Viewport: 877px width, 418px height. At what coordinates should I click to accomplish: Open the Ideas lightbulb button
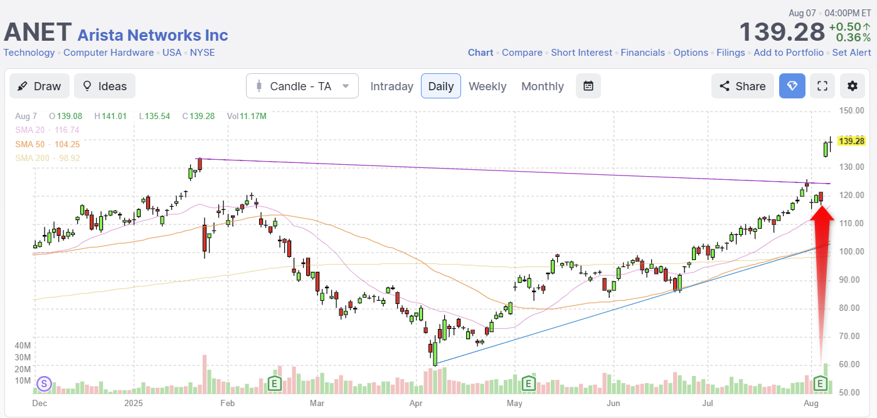(105, 86)
